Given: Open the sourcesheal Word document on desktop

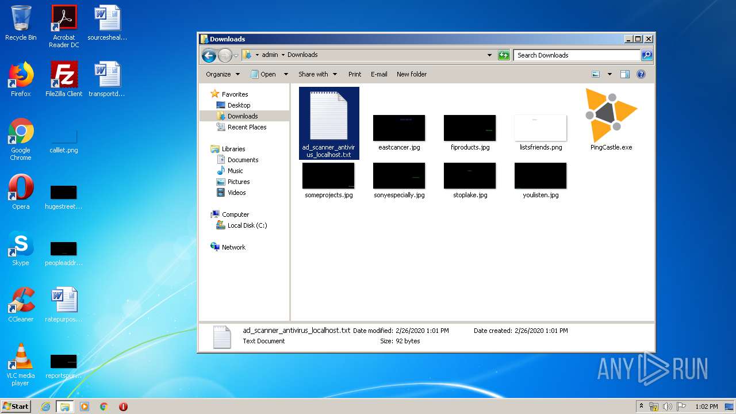Looking at the screenshot, I should tap(107, 23).
